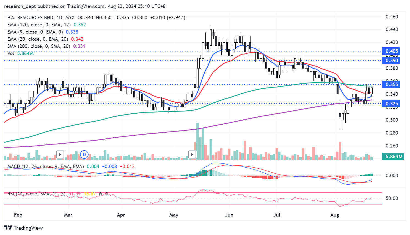This screenshot has width=410, height=235.
Task: Click the earnings E marker in mid-May
Action: click(x=192, y=155)
